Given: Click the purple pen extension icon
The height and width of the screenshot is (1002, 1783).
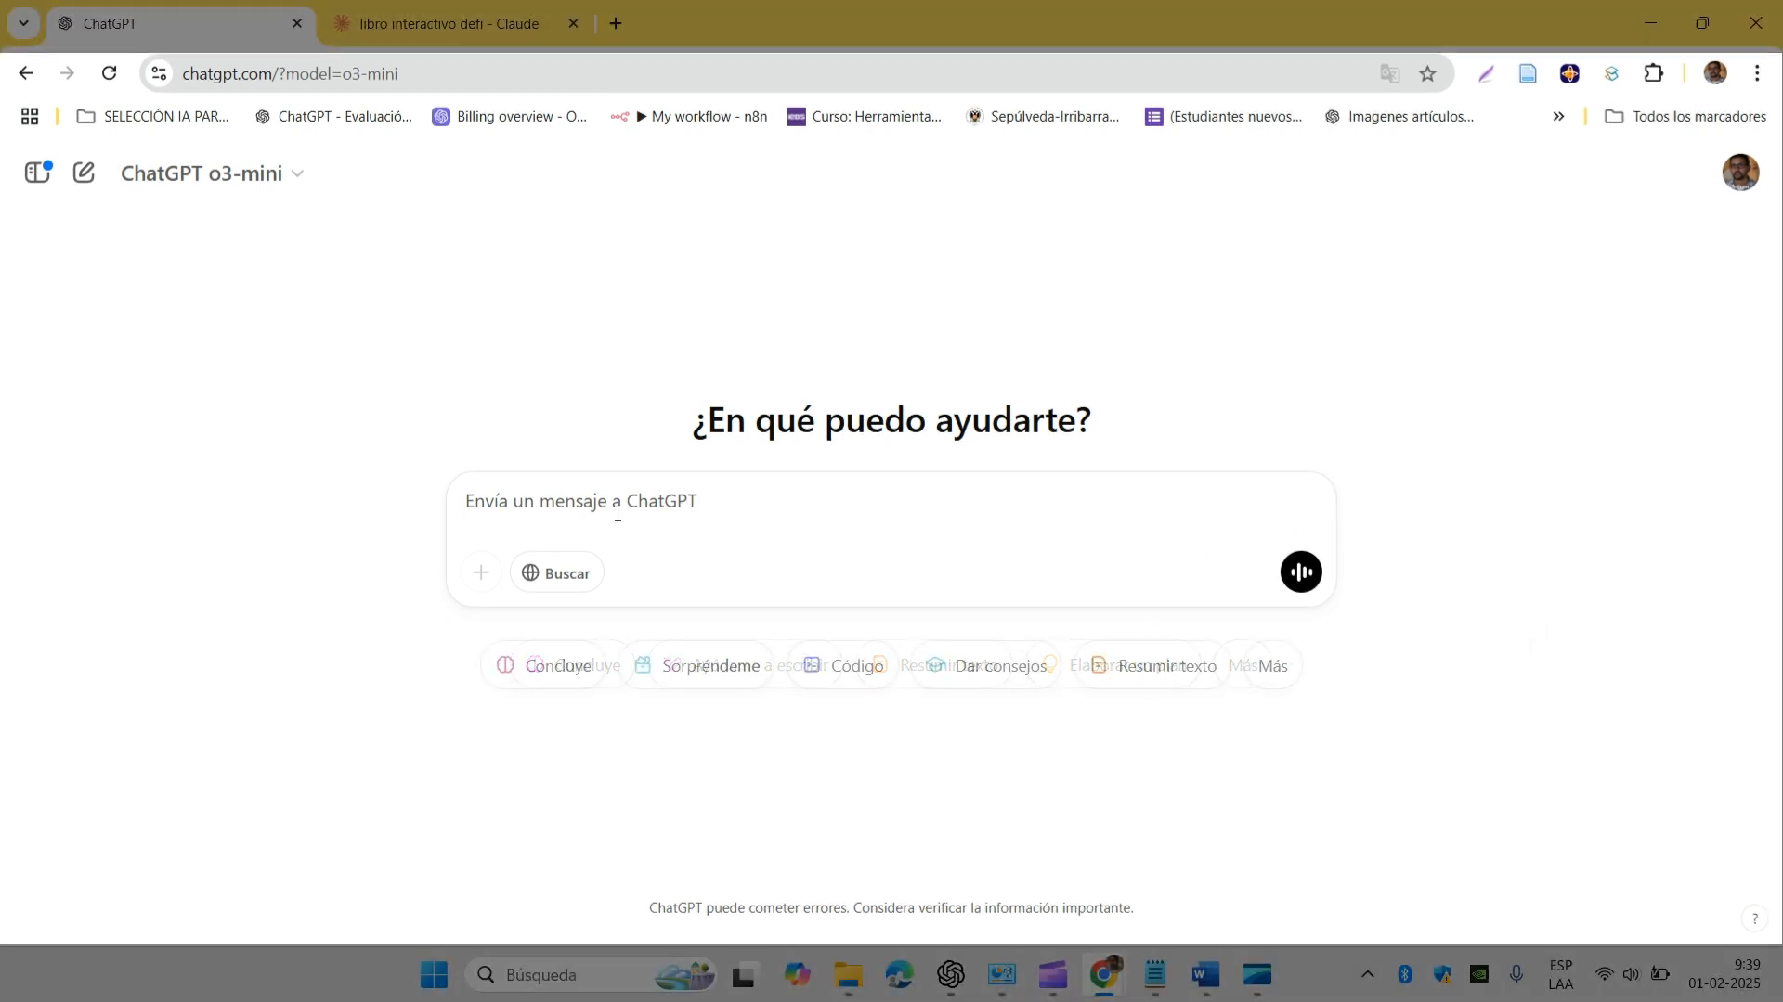Looking at the screenshot, I should pyautogui.click(x=1486, y=73).
